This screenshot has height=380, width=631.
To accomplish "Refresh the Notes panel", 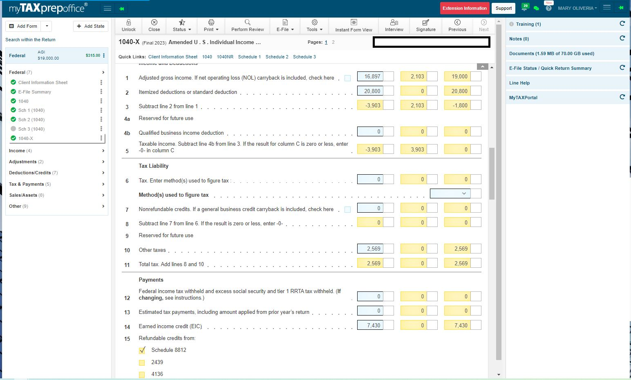I will pos(622,38).
